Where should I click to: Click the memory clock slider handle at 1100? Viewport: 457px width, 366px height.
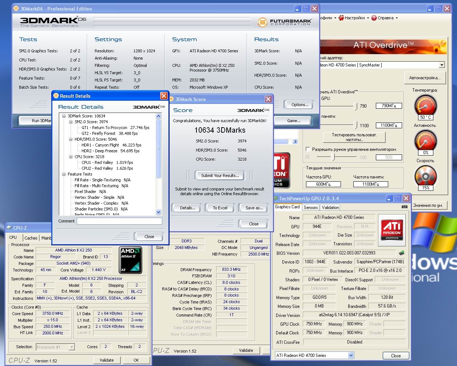(x=355, y=125)
